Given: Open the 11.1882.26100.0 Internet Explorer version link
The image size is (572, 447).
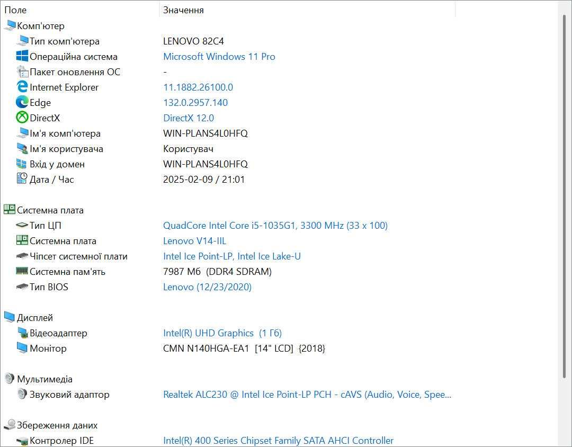Looking at the screenshot, I should coord(198,87).
